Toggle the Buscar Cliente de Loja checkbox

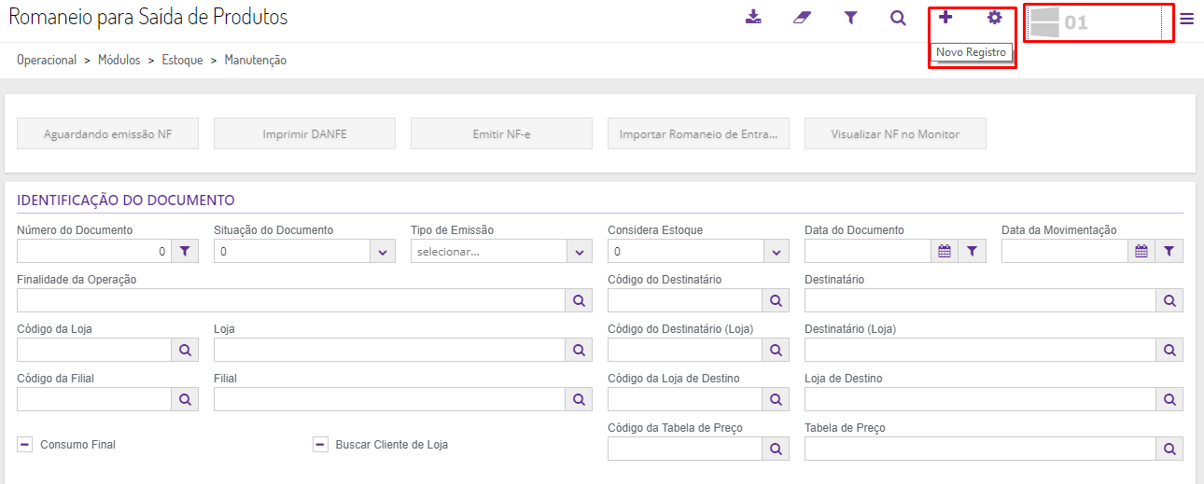coord(320,445)
